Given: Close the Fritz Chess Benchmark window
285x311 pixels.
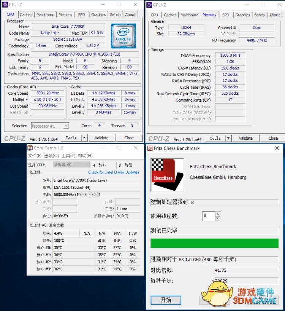Looking at the screenshot, I should (277, 148).
